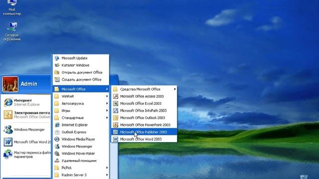
Task: Click the Удаленный помощник icon
Action: click(57, 161)
